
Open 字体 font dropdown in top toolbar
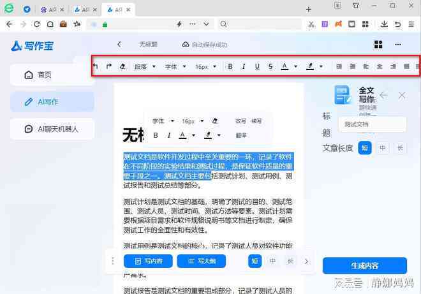coord(175,66)
